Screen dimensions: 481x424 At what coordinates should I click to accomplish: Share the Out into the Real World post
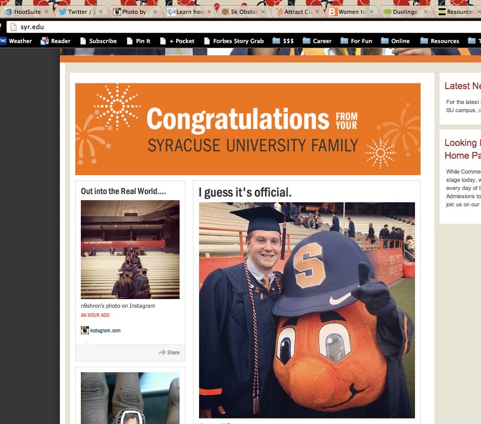coord(169,352)
